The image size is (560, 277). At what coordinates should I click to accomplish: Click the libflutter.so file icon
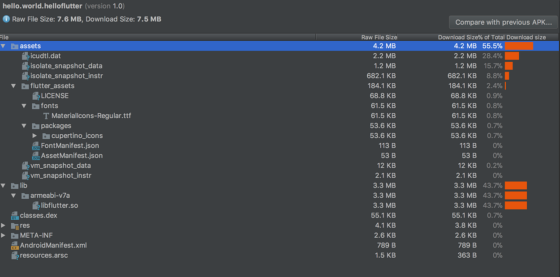(36, 206)
